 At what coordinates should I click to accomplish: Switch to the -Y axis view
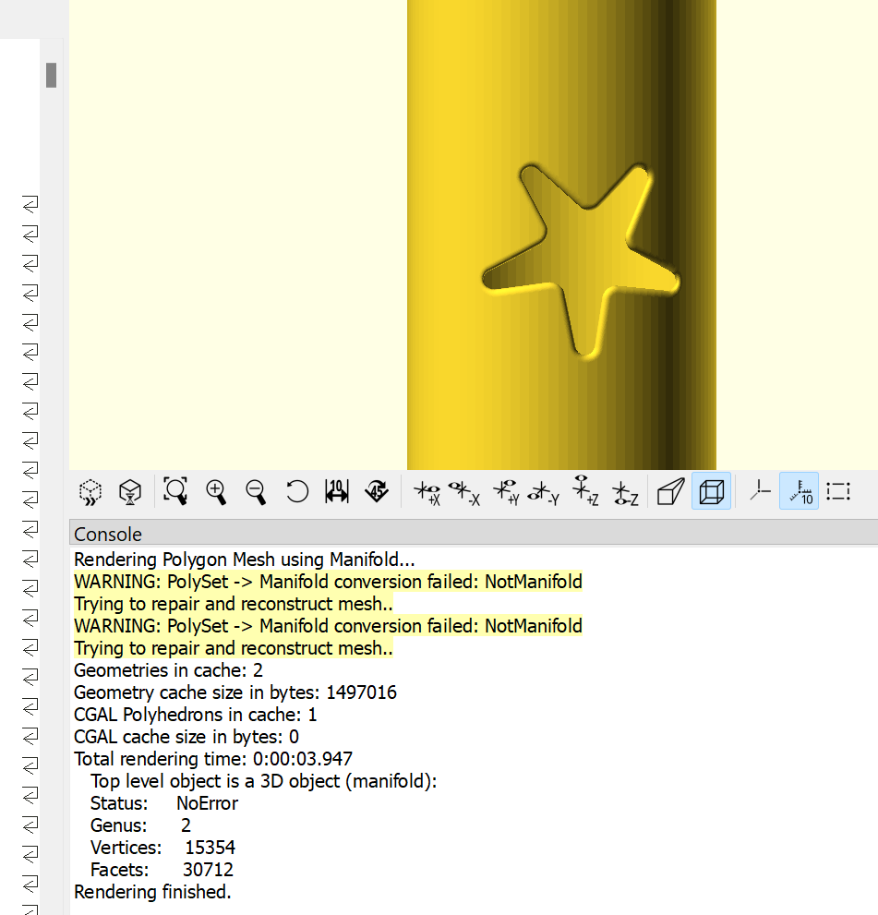pos(544,491)
